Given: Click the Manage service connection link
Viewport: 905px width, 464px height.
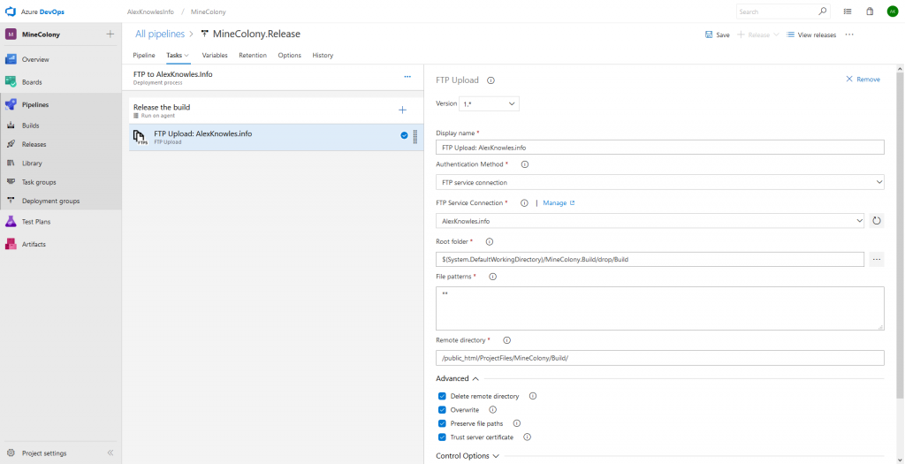Looking at the screenshot, I should 558,202.
